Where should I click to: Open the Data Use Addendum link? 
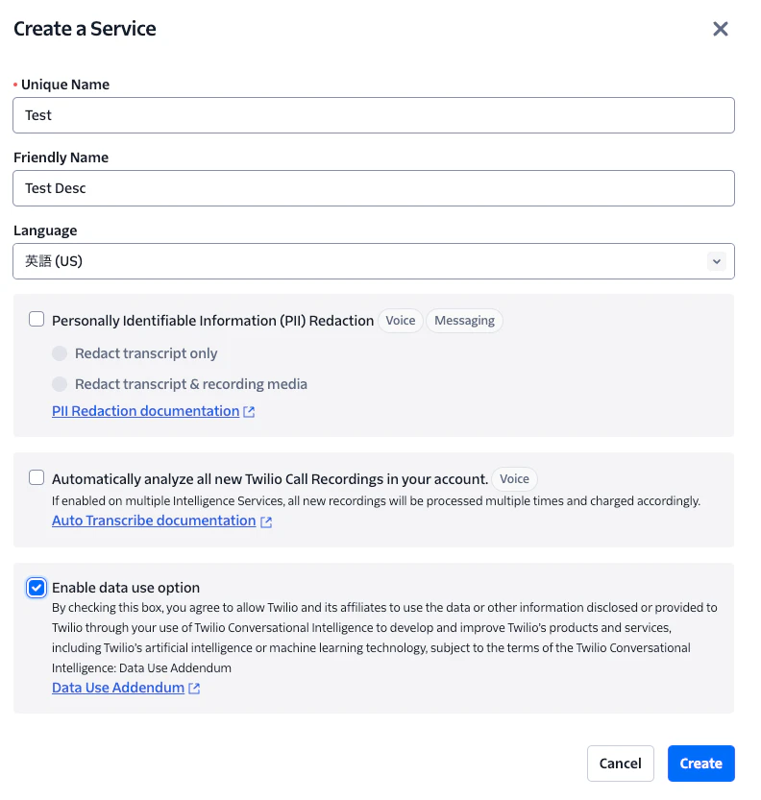pos(118,688)
